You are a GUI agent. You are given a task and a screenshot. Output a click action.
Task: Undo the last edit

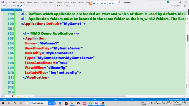pos(25,5)
